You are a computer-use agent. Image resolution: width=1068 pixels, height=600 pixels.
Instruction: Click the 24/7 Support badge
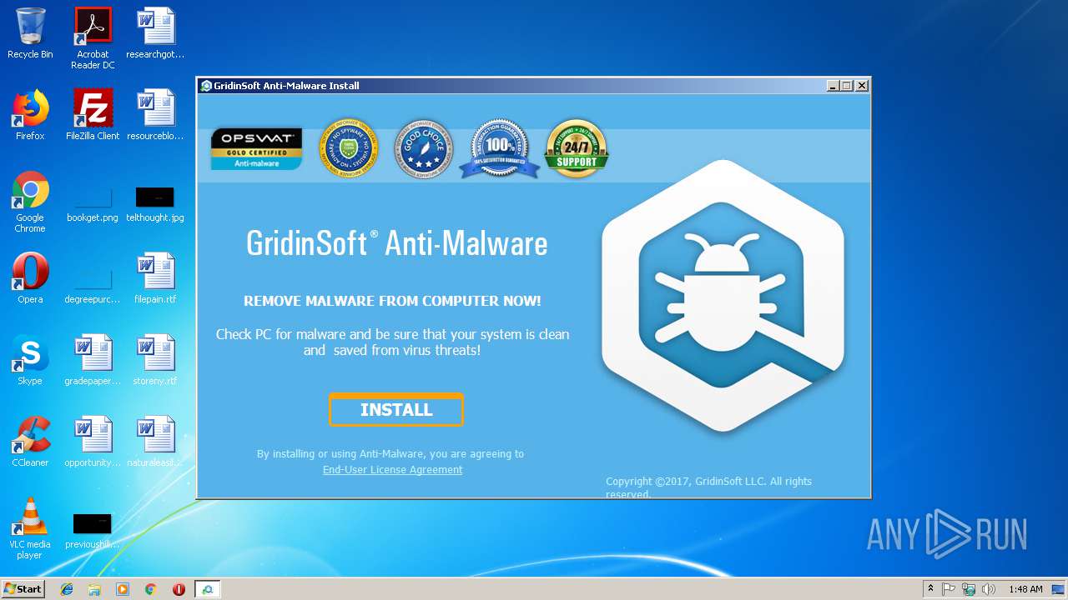576,148
